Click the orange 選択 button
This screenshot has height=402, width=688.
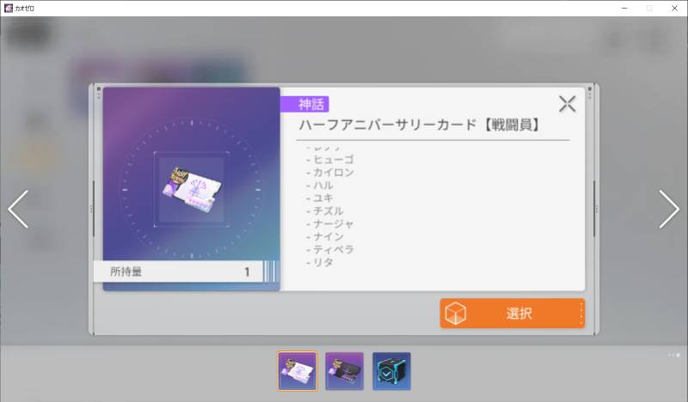(512, 314)
